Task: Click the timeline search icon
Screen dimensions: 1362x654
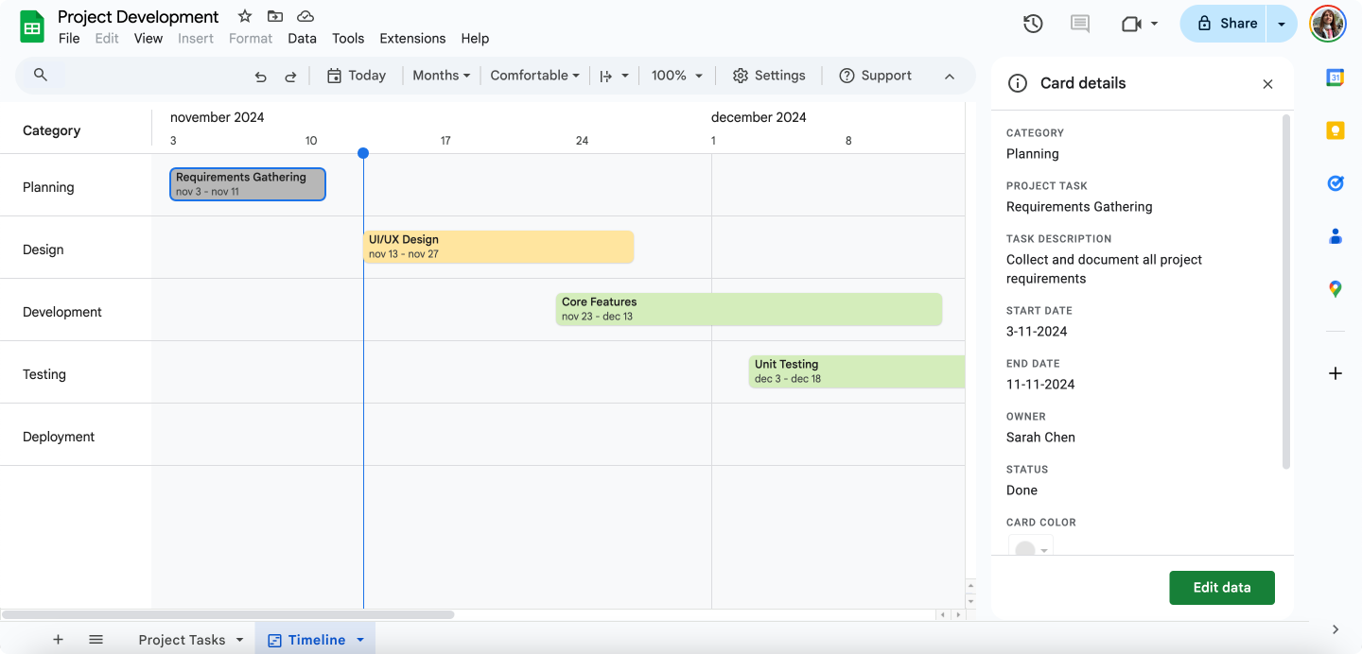Action: [41, 76]
